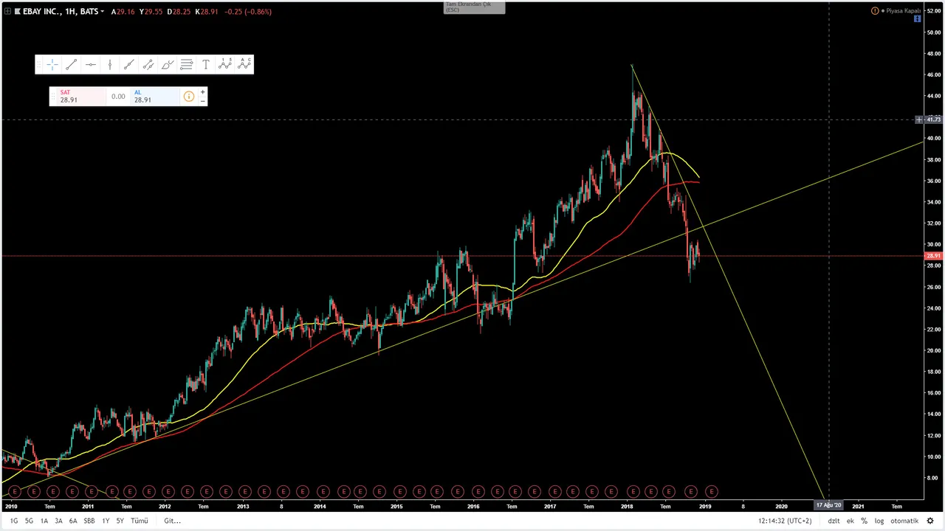The width and height of the screenshot is (945, 531).
Task: Click the 17 Ağu '20 date label
Action: [828, 505]
